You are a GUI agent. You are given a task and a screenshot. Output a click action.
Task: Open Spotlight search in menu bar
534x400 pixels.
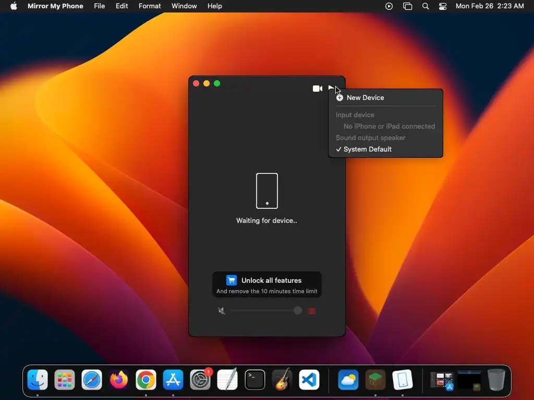[x=426, y=6]
